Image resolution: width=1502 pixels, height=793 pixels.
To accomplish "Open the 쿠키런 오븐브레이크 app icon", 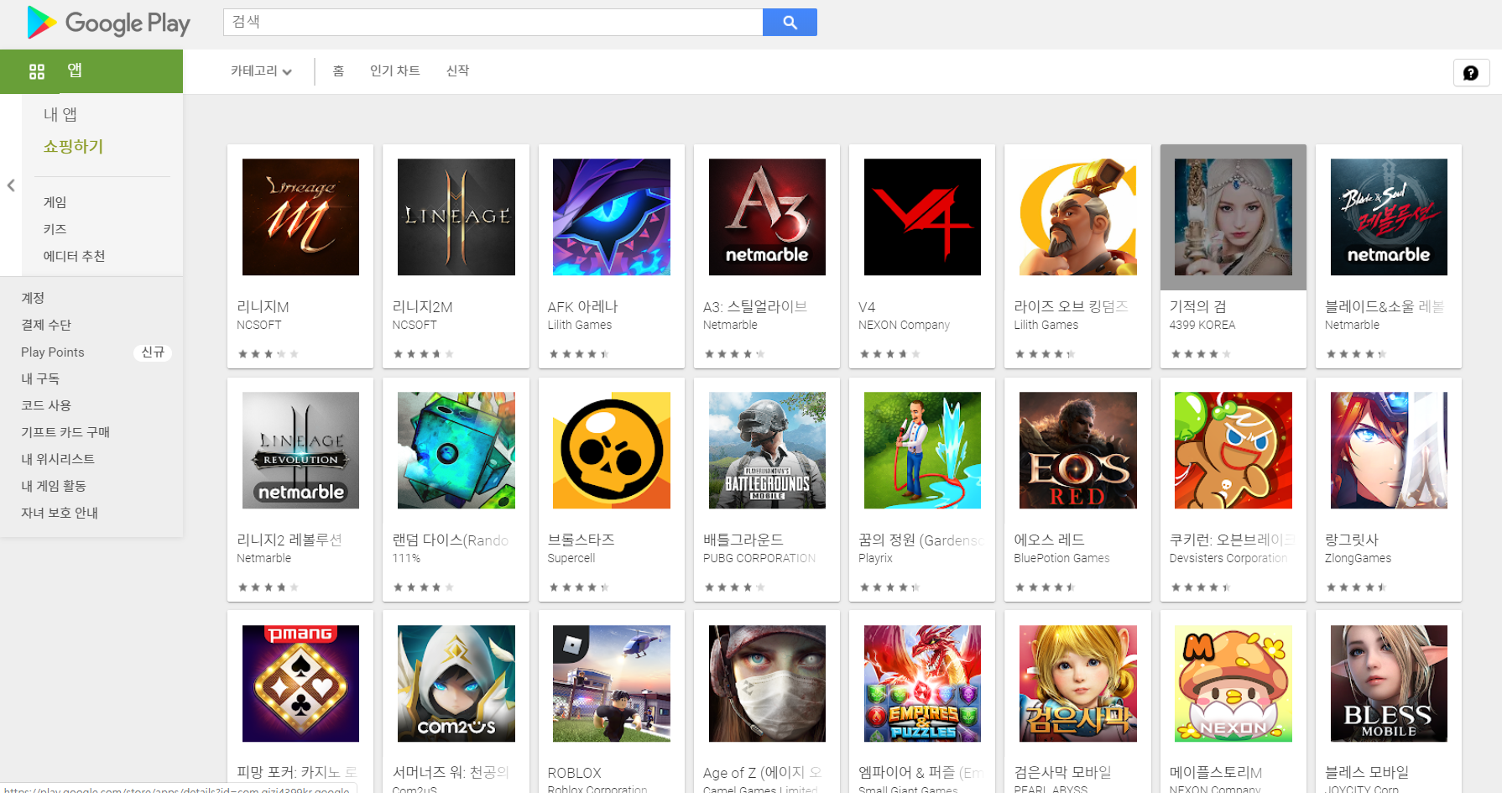I will pos(1233,451).
